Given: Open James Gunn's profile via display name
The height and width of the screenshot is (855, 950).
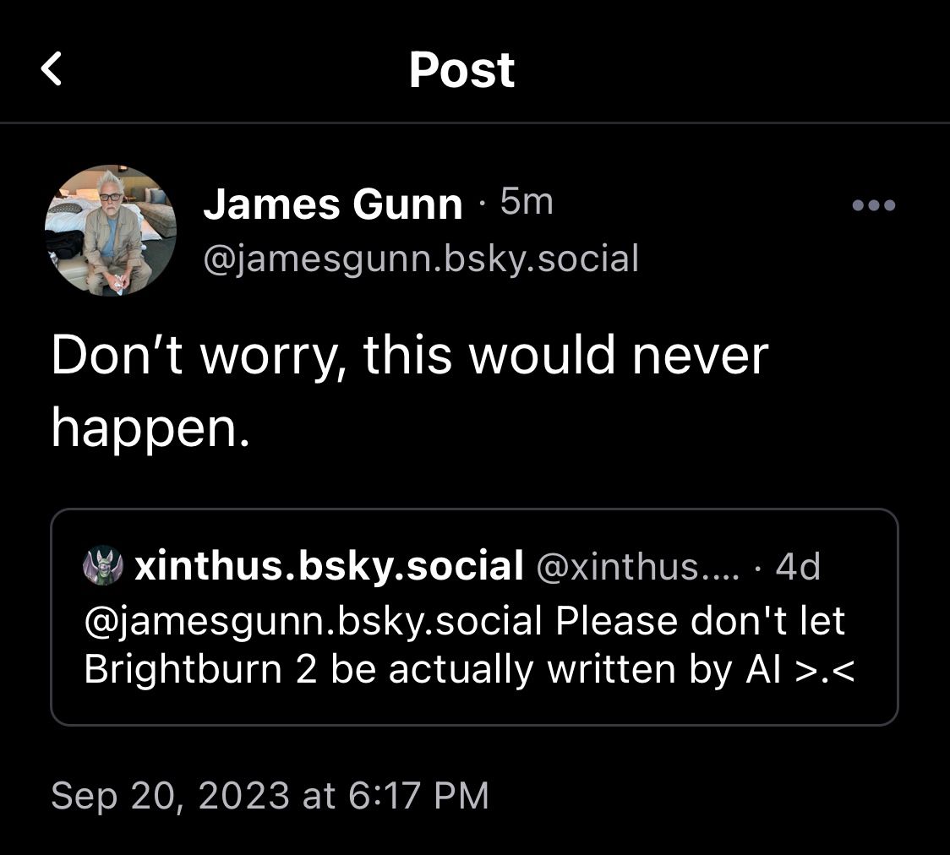Looking at the screenshot, I should 332,204.
